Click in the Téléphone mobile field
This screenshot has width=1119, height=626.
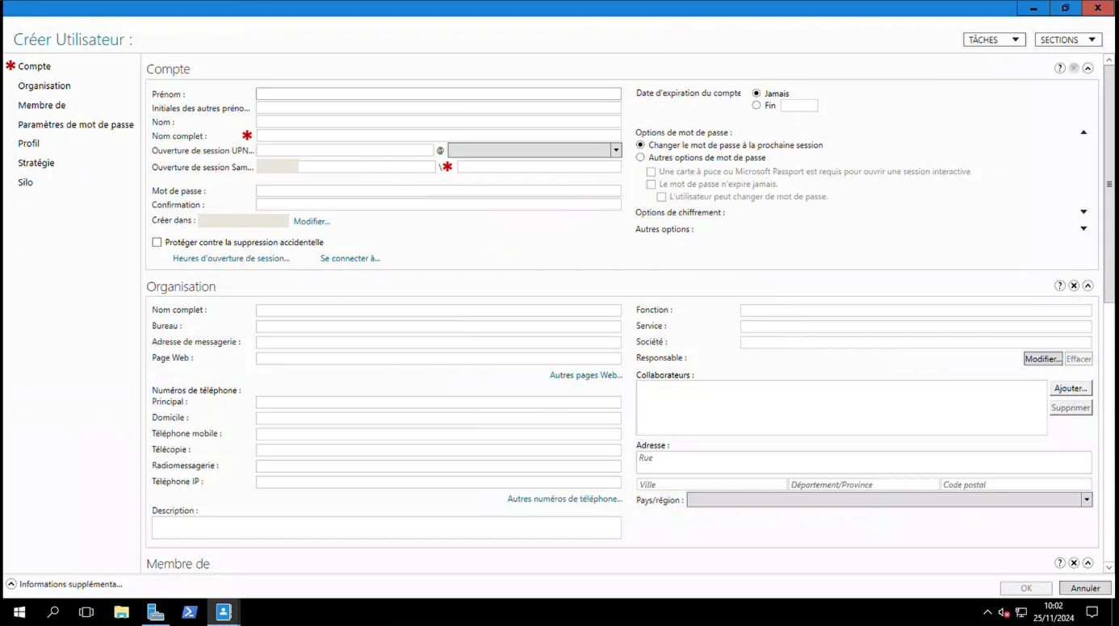click(438, 434)
